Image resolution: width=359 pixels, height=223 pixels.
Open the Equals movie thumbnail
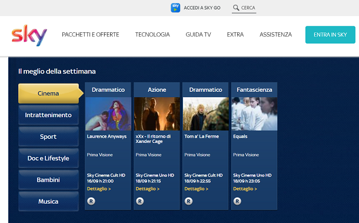click(x=254, y=114)
